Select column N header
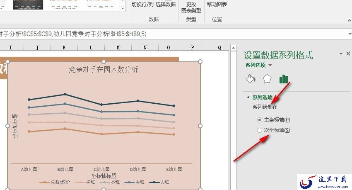The width and height of the screenshot is (352, 190). pyautogui.click(x=145, y=47)
